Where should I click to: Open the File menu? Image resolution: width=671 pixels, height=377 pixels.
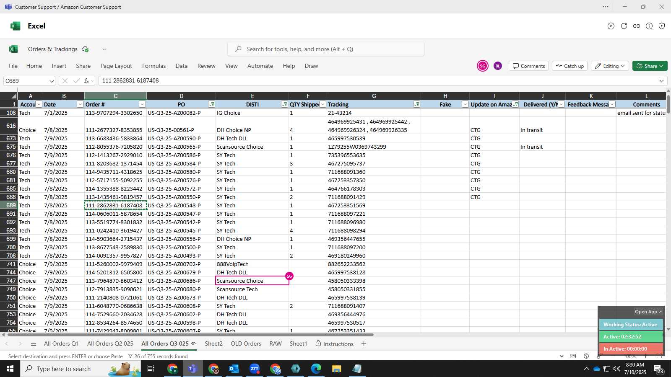[13, 66]
